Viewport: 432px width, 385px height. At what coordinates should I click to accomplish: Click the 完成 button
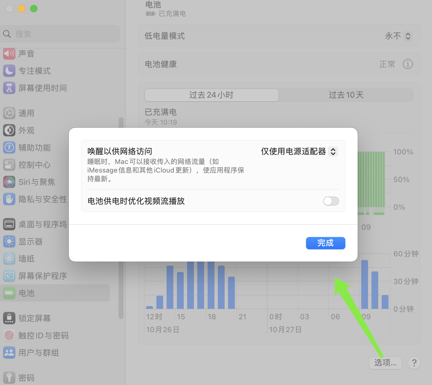click(x=325, y=243)
